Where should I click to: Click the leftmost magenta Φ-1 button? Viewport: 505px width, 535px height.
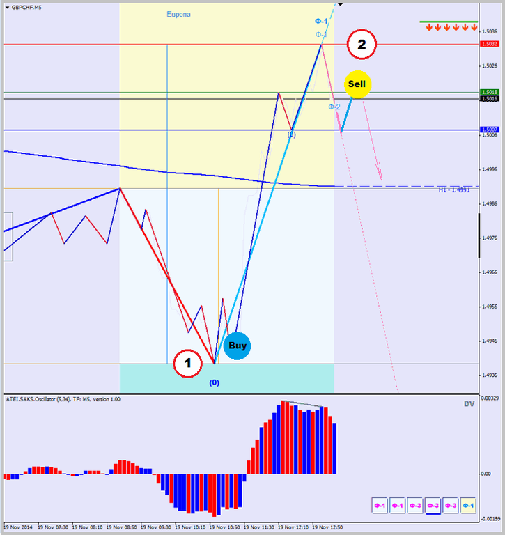coord(380,505)
